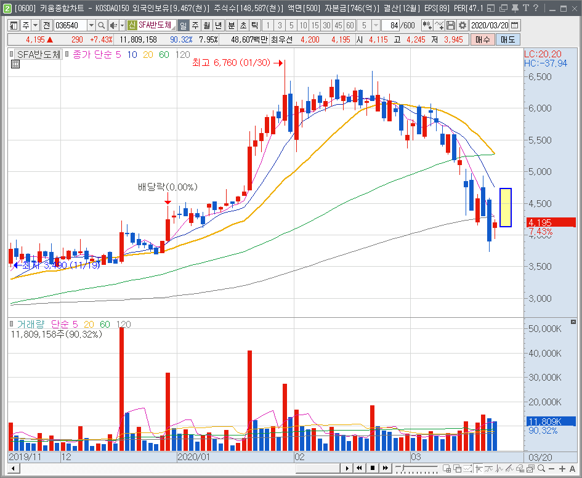Click the dotted chart range icon
The height and width of the screenshot is (478, 582).
[x=467, y=469]
